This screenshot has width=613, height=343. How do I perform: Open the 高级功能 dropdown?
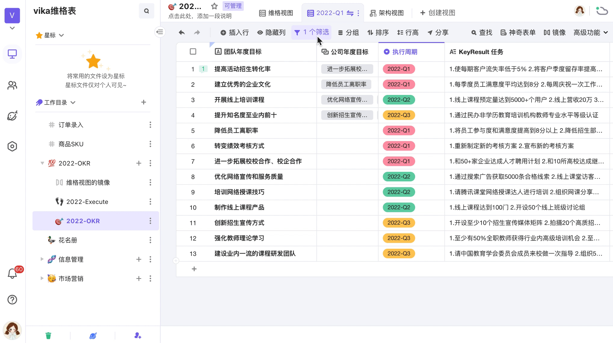(590, 32)
